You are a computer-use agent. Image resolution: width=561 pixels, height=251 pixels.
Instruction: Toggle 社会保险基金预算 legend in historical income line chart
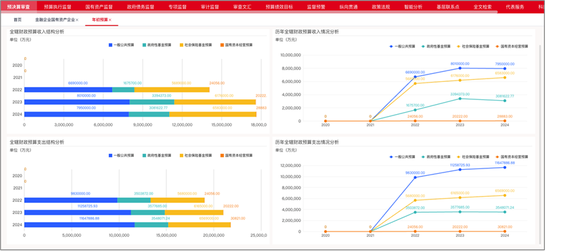[473, 46]
